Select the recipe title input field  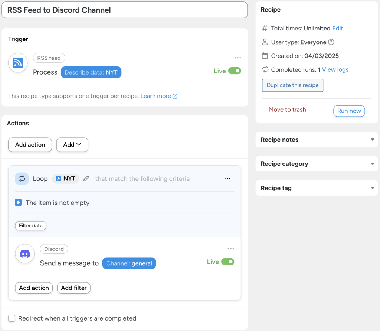pyautogui.click(x=124, y=10)
